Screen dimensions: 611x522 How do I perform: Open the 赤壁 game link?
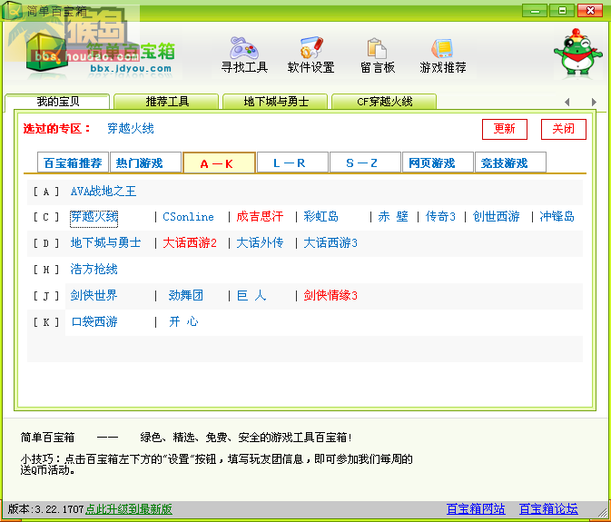point(393,217)
